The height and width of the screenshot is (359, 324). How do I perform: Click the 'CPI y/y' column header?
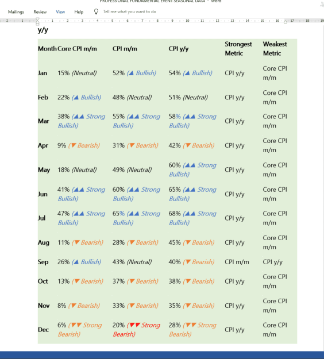click(x=179, y=49)
